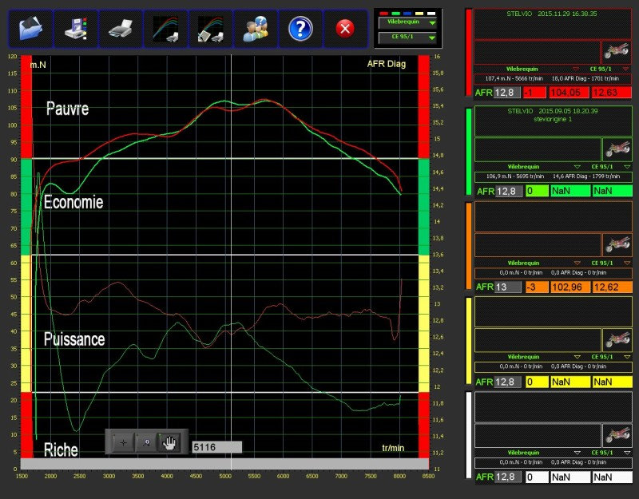Toggle the yellow vertical bar of fourth run
This screenshot has width=639, height=499.
469,341
